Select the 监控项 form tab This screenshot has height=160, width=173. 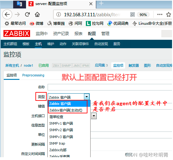[x=12, y=75]
